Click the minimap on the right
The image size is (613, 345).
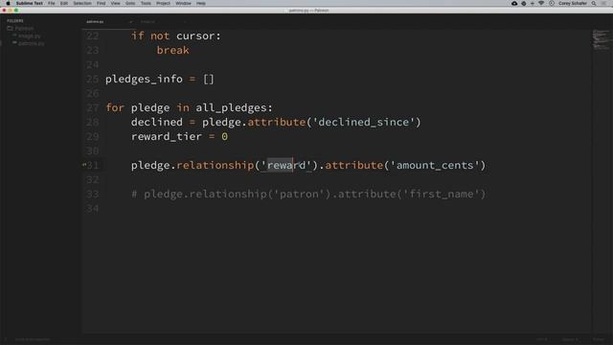(x=601, y=40)
